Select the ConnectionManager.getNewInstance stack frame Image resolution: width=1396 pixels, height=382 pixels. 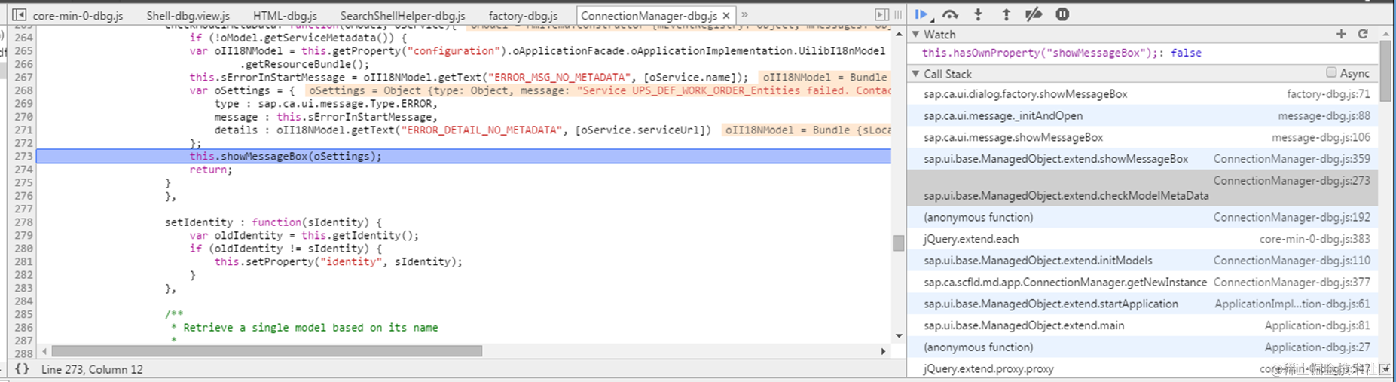click(1143, 282)
